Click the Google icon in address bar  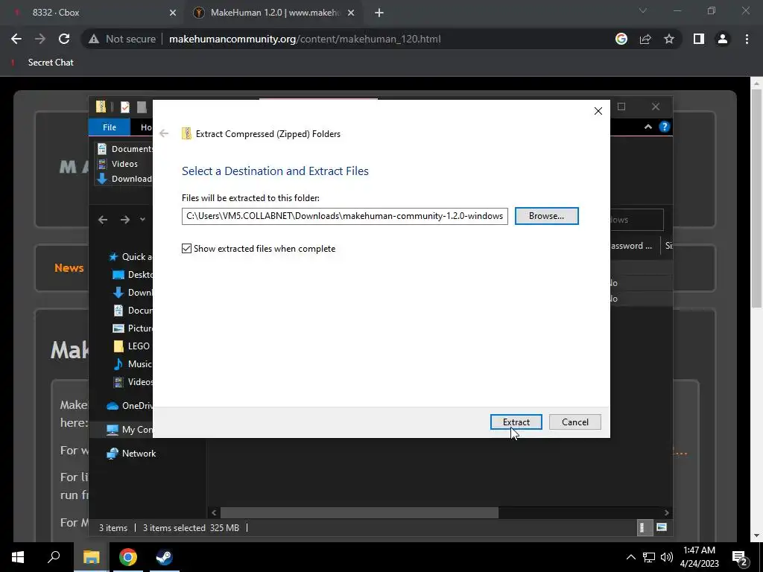pyautogui.click(x=621, y=39)
